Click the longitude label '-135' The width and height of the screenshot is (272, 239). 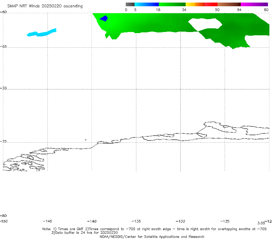pos(136,221)
